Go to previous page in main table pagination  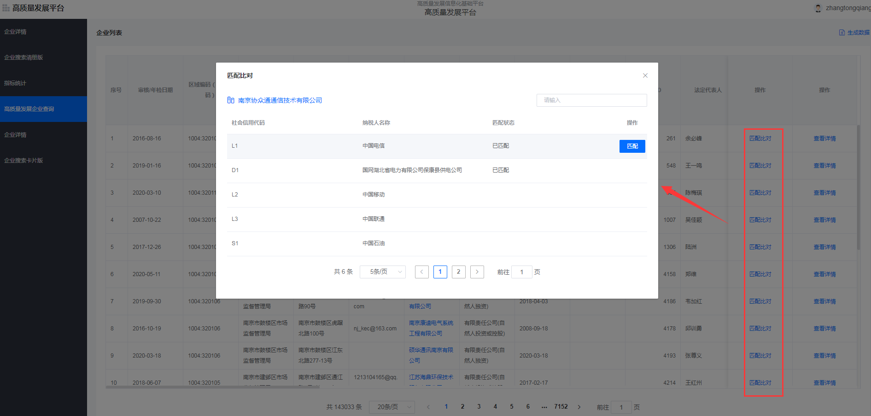tap(428, 407)
